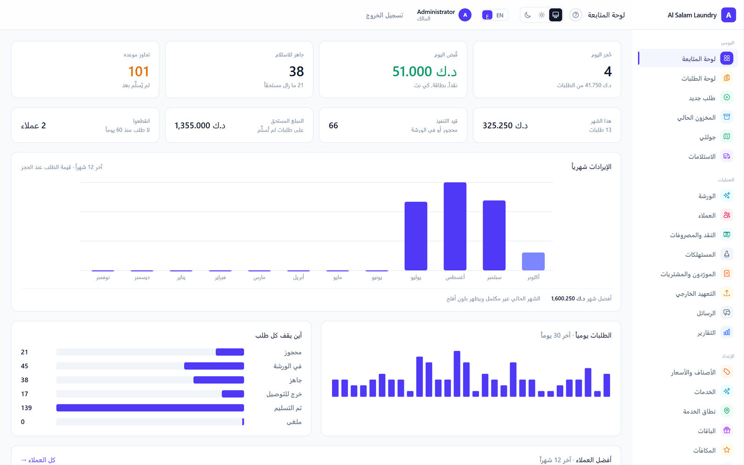Click the انقطعوا 2 عملاء card
The height and width of the screenshot is (465, 744).
(x=85, y=125)
